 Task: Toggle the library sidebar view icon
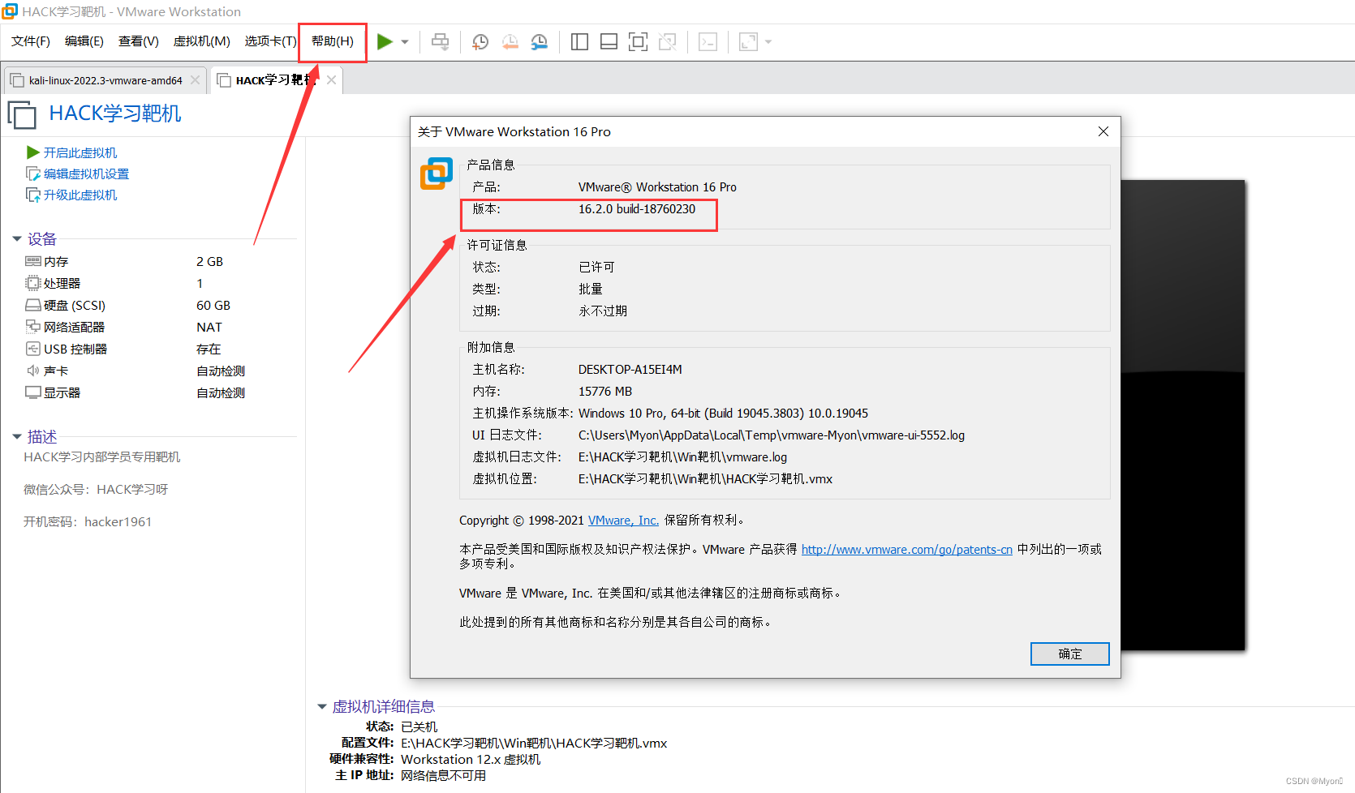(x=579, y=41)
